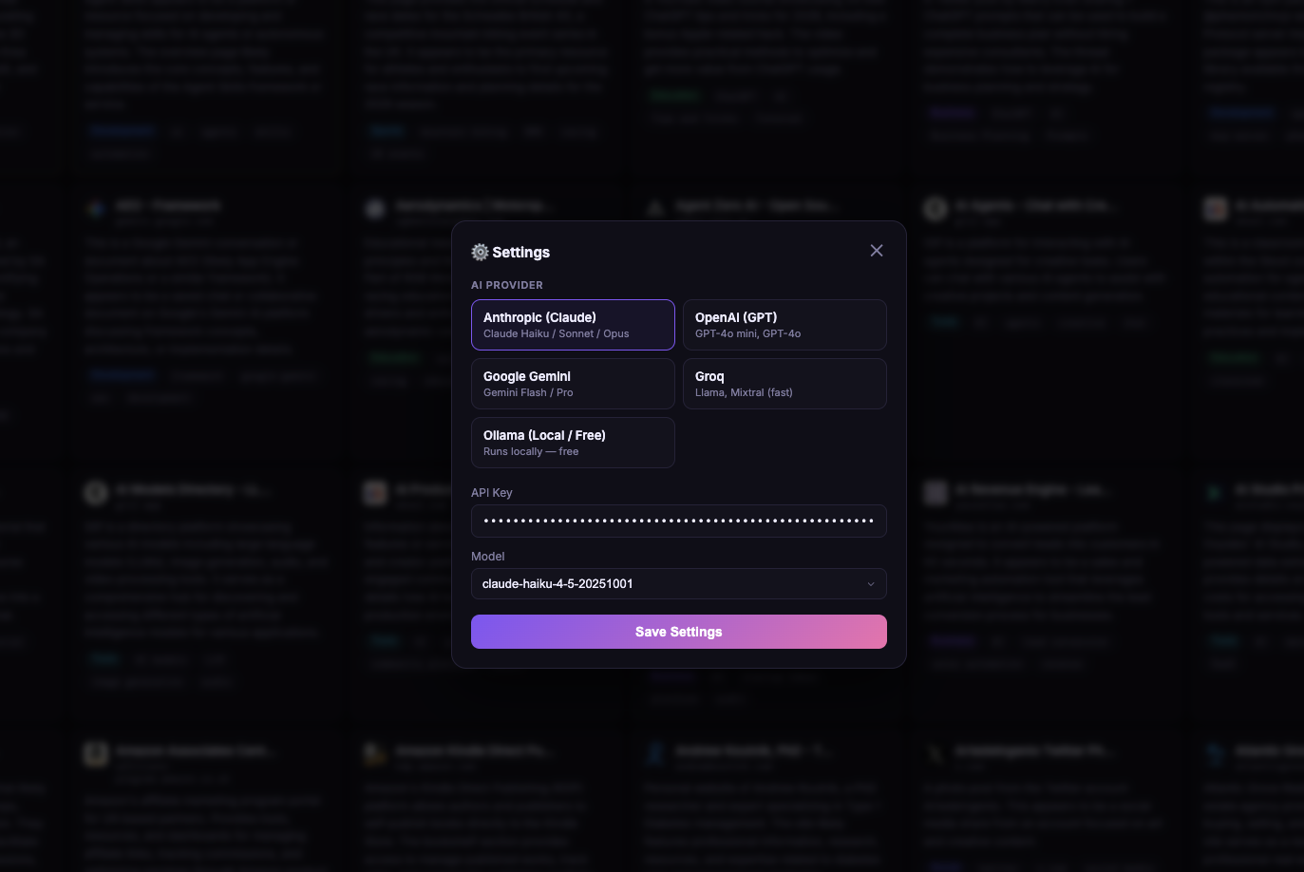Dismiss the Settings dialog

[876, 250]
